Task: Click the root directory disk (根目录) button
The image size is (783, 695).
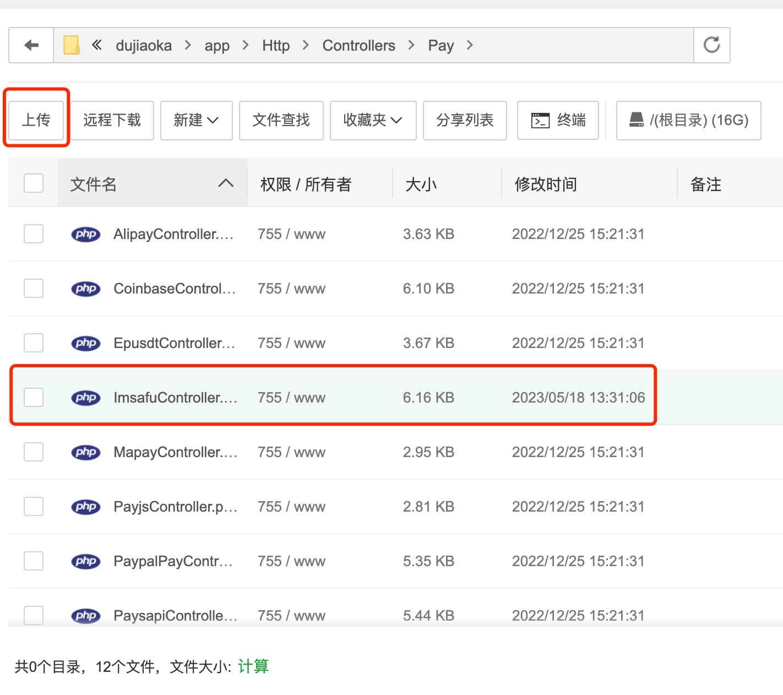Action: pos(688,120)
